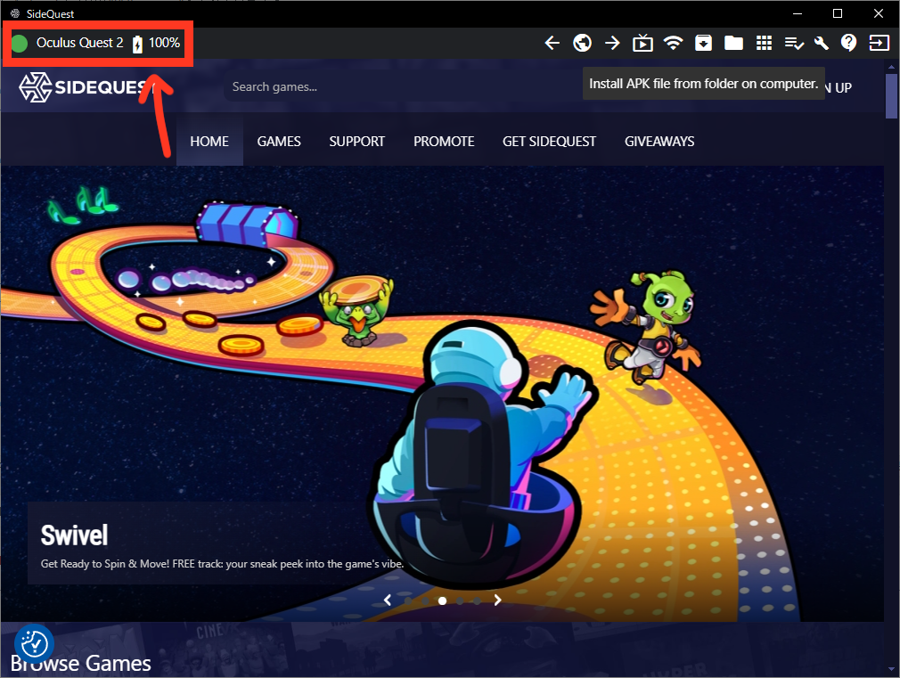Click the Search games input field

[356, 86]
